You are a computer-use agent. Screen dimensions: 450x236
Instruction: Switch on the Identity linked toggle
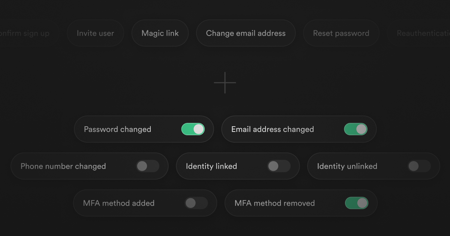click(x=279, y=166)
